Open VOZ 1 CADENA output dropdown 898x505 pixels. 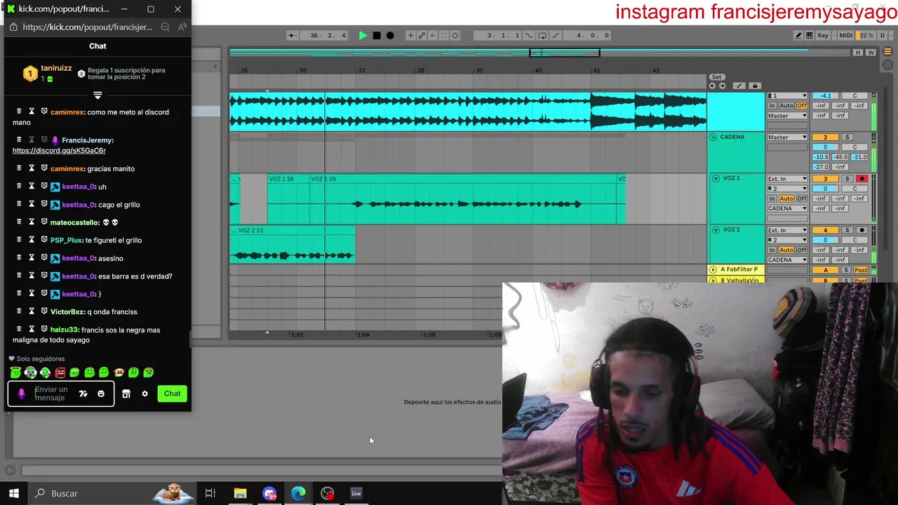(x=787, y=208)
